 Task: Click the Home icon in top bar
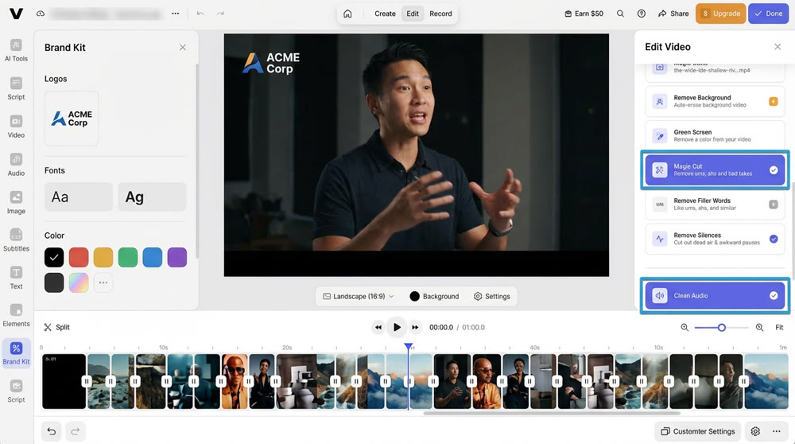pos(347,14)
